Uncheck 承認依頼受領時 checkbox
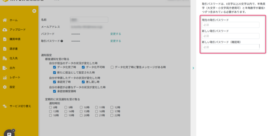The height and width of the screenshot is (136, 273). (x=55, y=91)
